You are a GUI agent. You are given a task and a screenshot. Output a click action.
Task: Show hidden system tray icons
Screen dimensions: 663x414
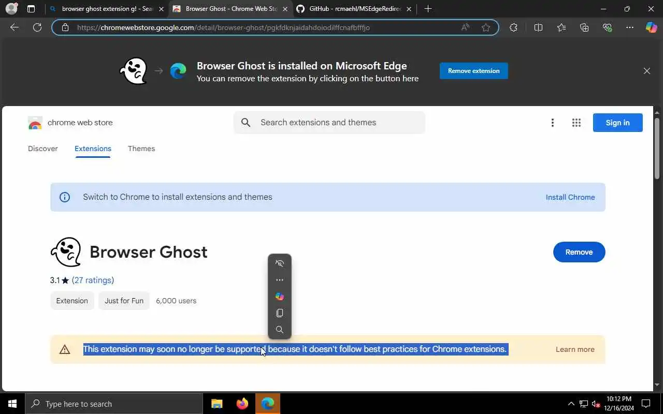(571, 404)
